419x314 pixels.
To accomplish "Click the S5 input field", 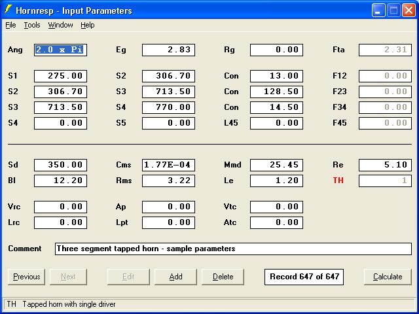I will tap(169, 123).
